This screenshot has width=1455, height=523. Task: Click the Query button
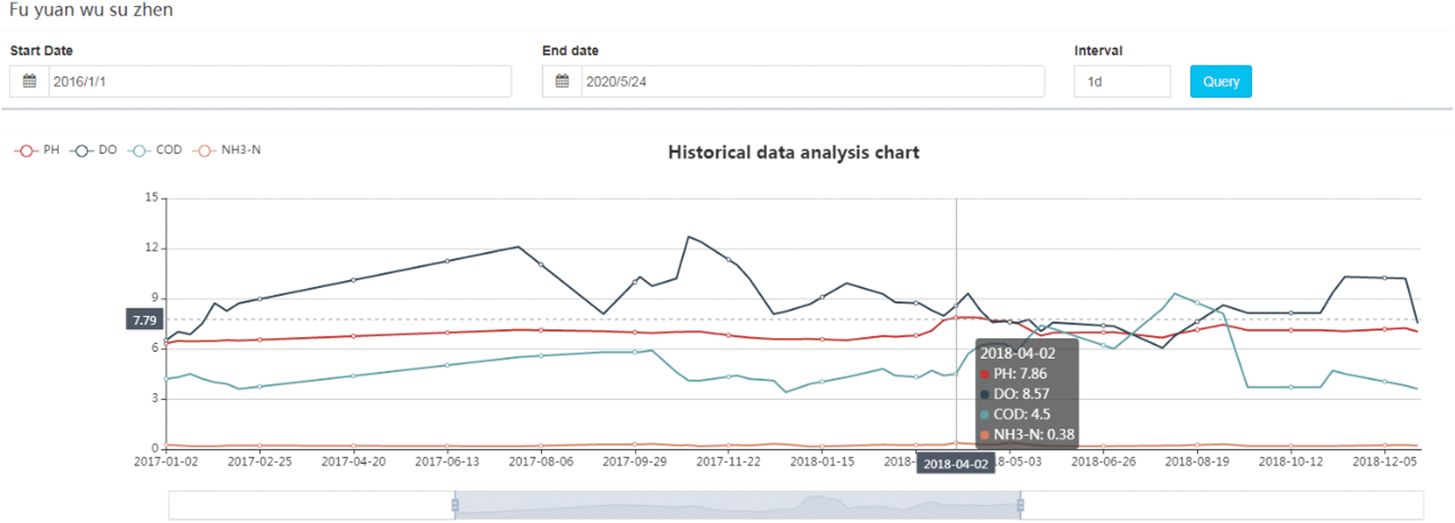(1220, 81)
